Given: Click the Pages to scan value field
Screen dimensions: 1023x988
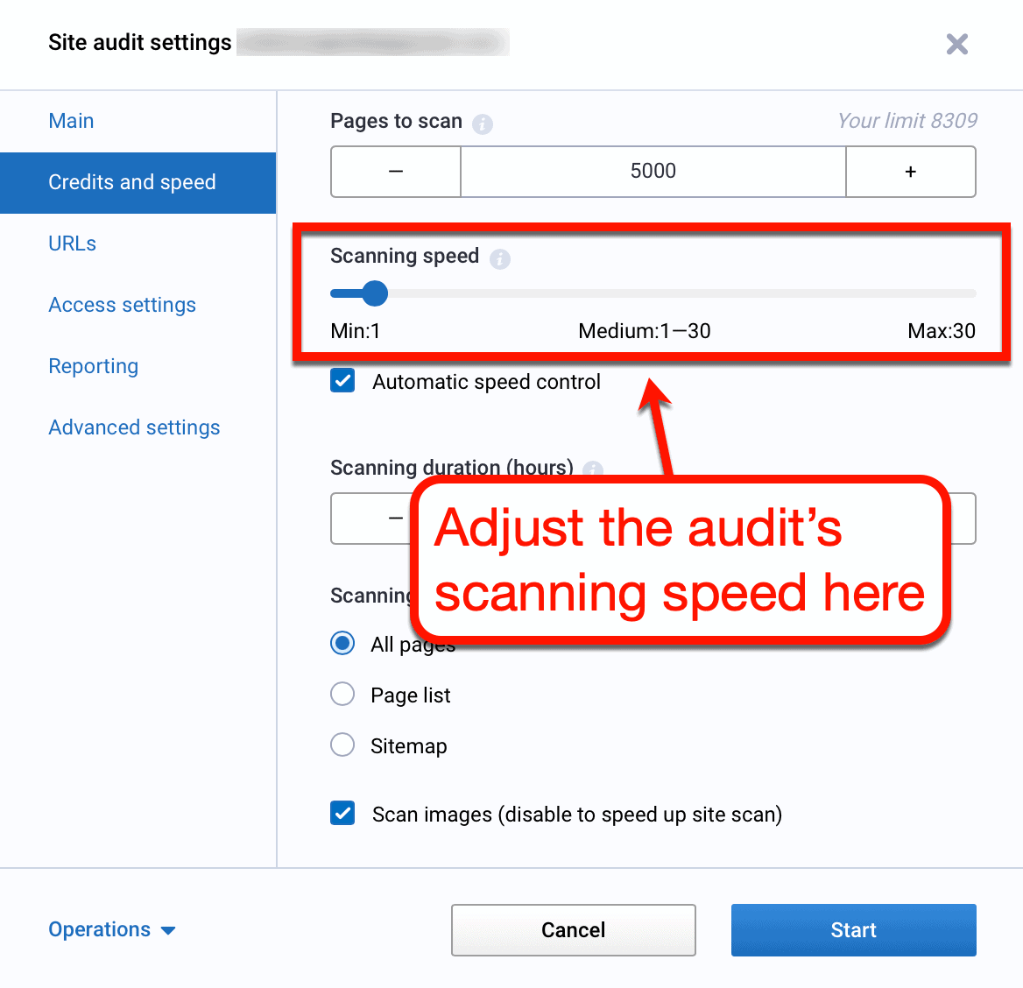Looking at the screenshot, I should pyautogui.click(x=653, y=172).
